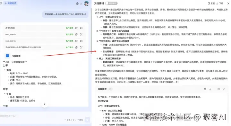Screen dimensions: 231x126
Task: Expand the first web_search step fullscreen
Action: 81,34
